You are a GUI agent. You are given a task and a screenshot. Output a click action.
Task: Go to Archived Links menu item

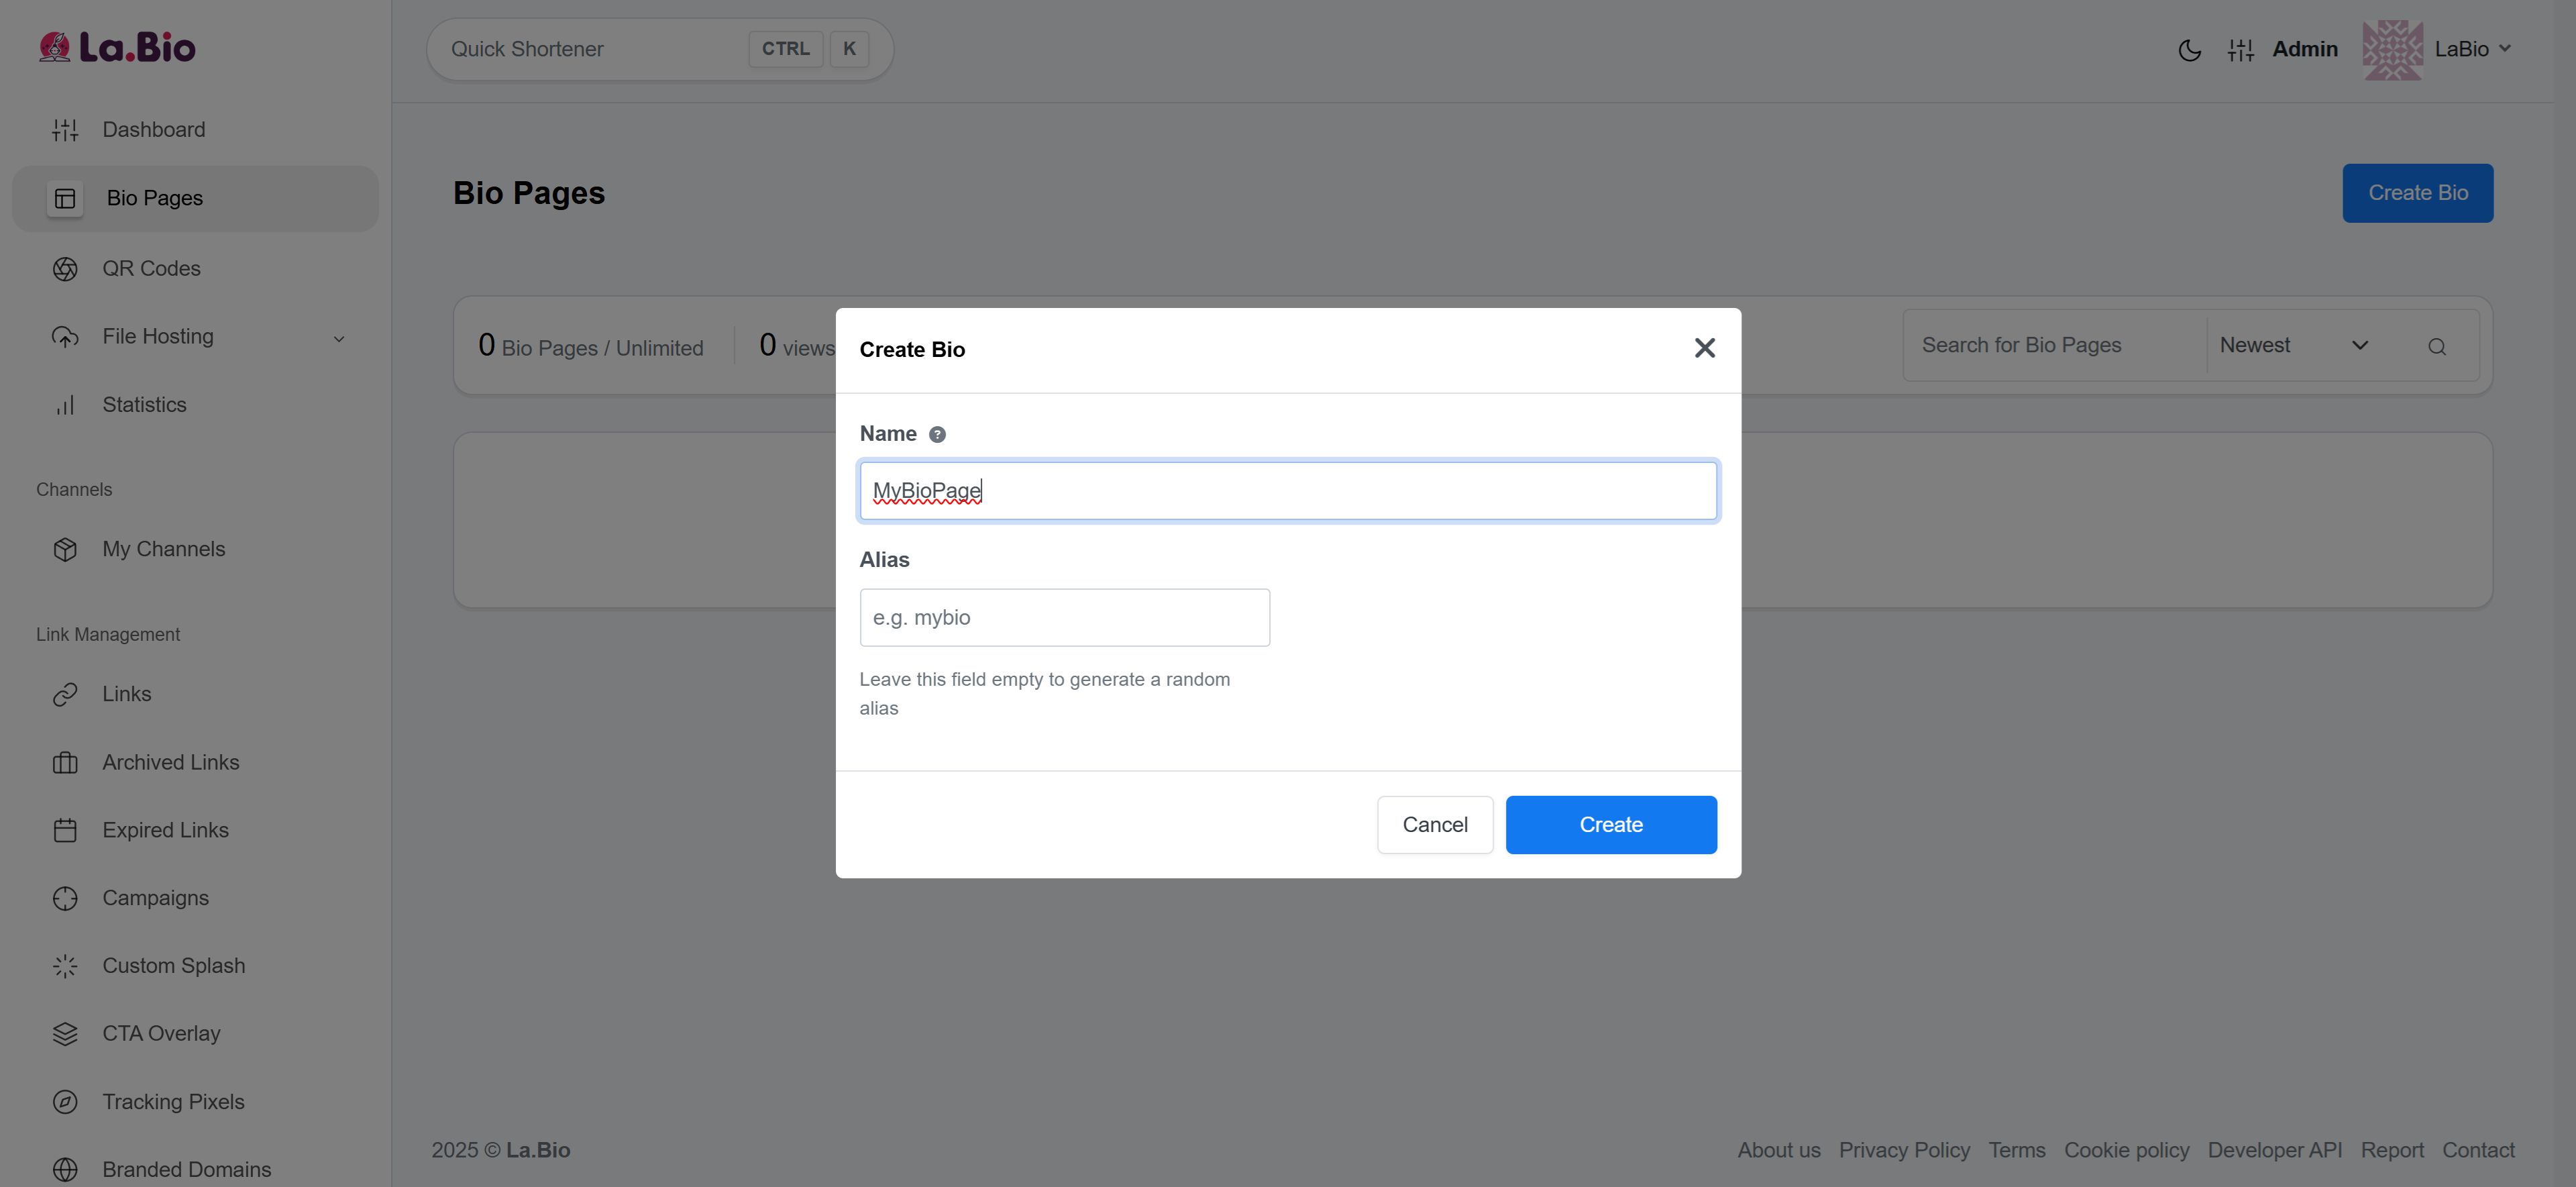(x=170, y=762)
